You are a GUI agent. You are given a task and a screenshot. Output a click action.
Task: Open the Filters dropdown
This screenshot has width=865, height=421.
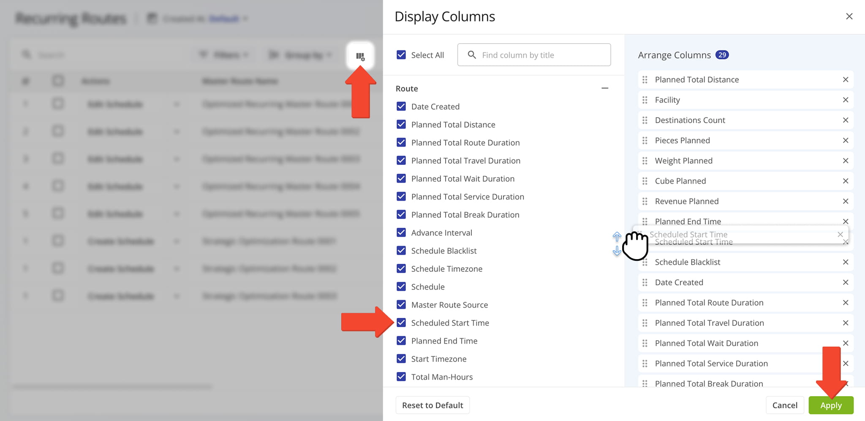coord(224,55)
